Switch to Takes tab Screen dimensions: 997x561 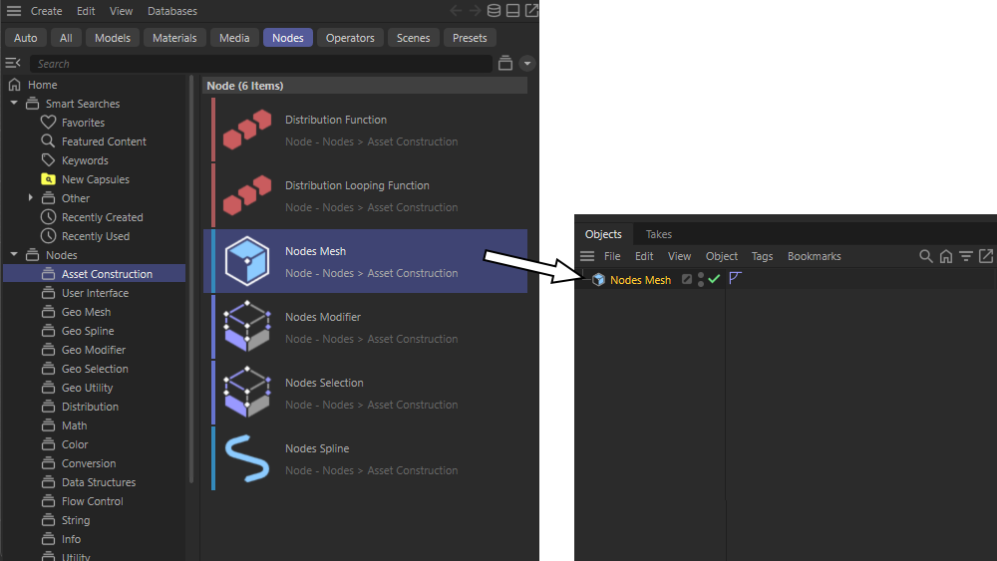[659, 234]
